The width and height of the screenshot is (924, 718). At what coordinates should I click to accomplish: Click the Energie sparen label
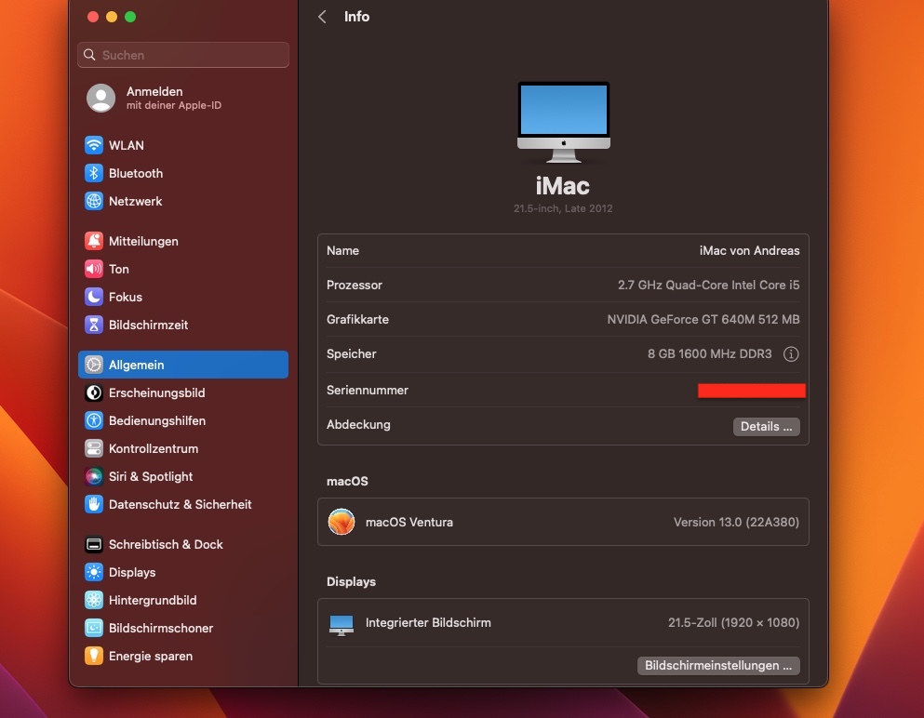(150, 656)
